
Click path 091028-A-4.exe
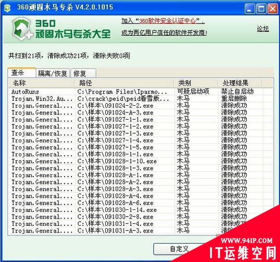pyautogui.click(x=115, y=196)
